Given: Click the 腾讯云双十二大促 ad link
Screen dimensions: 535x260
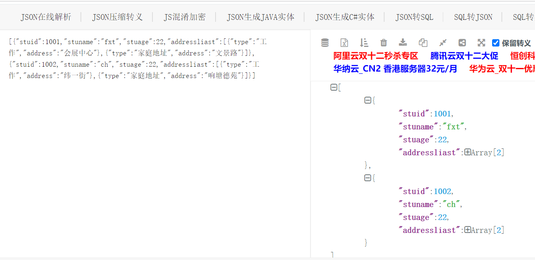Looking at the screenshot, I should click(x=464, y=56).
